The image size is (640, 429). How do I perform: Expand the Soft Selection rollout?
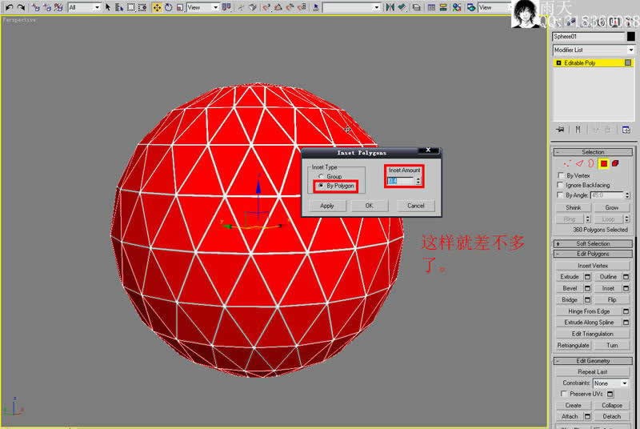point(593,243)
